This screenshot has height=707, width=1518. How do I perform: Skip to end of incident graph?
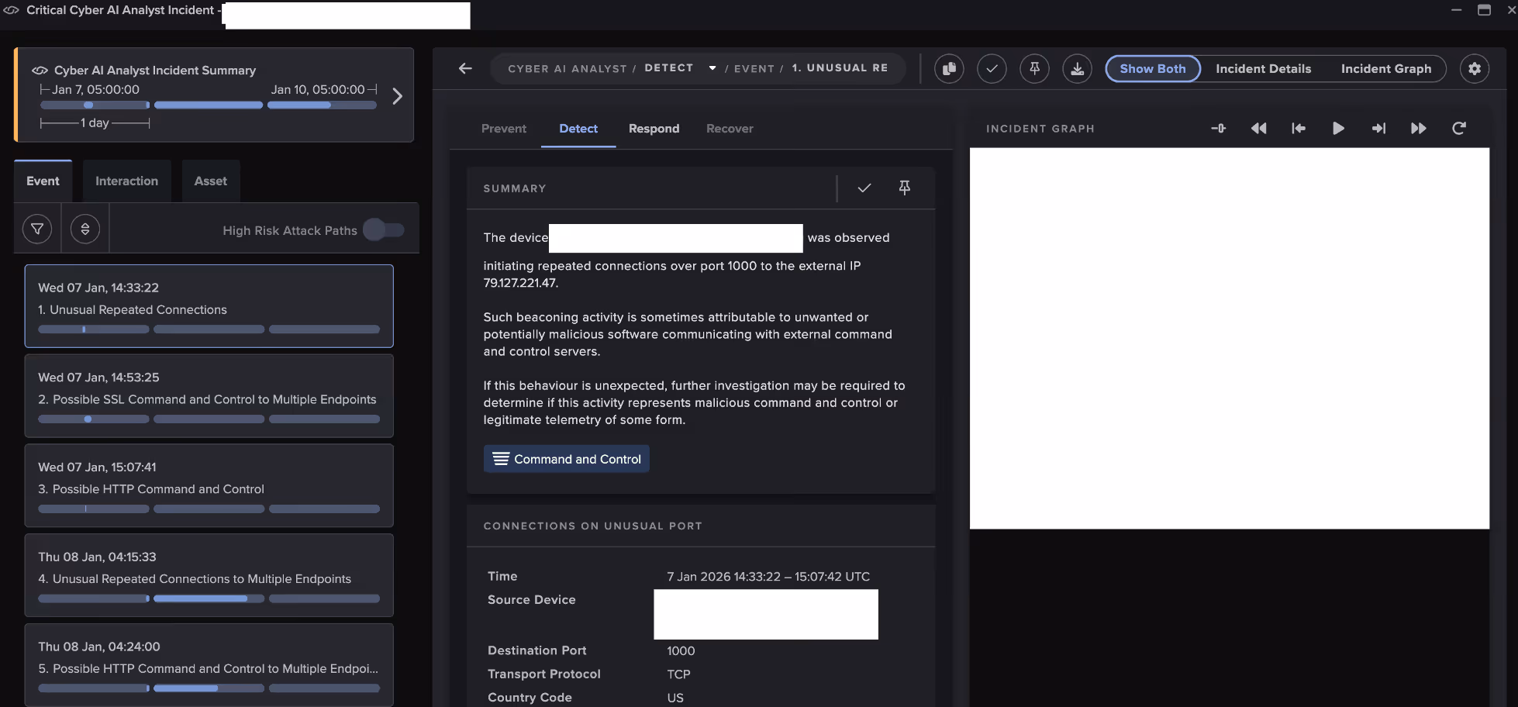(x=1378, y=128)
